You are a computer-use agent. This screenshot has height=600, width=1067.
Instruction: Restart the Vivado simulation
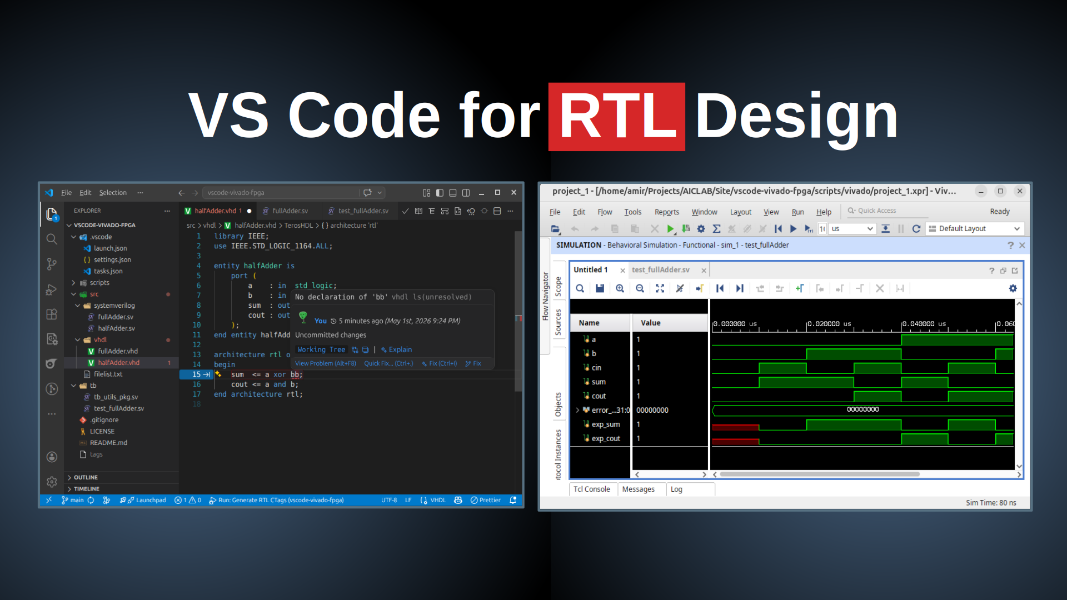pyautogui.click(x=778, y=229)
